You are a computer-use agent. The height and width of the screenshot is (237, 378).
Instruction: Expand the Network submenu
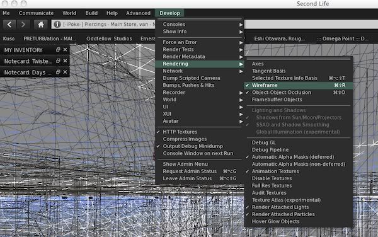pos(200,71)
